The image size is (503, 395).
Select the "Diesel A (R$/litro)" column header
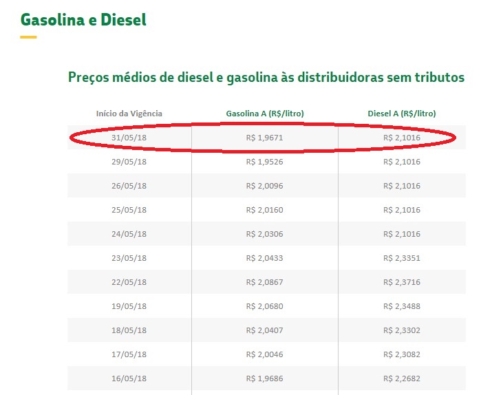pyautogui.click(x=402, y=114)
